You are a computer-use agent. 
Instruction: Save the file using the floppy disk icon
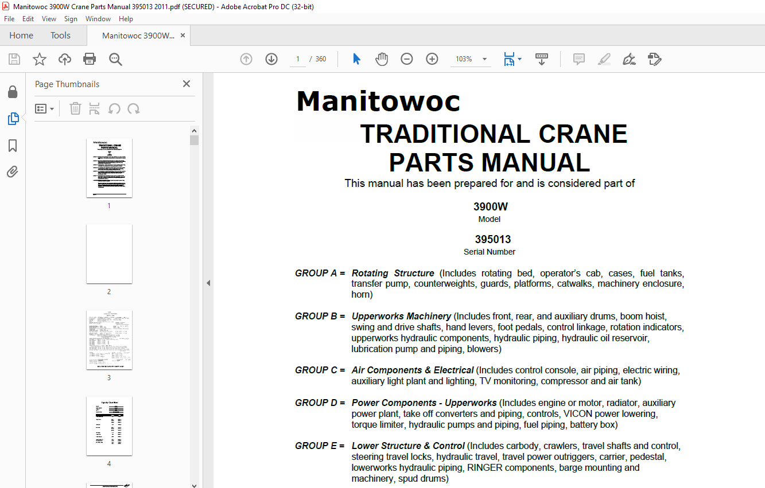click(x=14, y=59)
